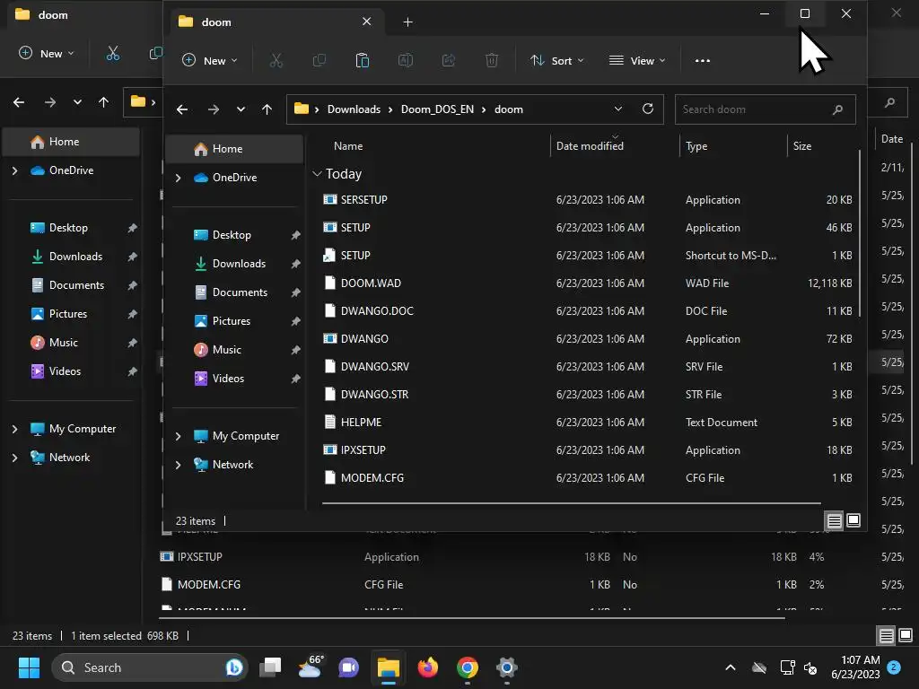
Task: Switch to details view icon in front window status bar
Action: point(834,520)
